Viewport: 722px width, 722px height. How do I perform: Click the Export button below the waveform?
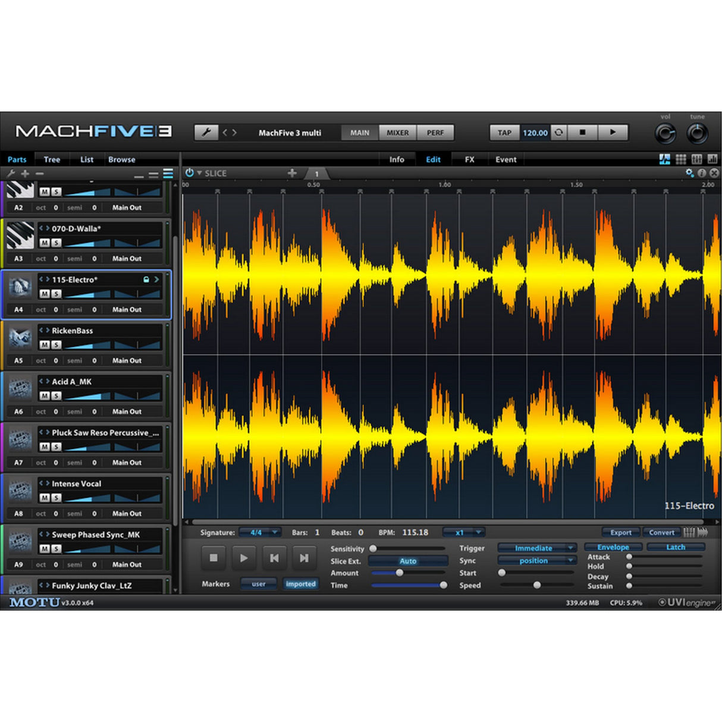coord(621,532)
